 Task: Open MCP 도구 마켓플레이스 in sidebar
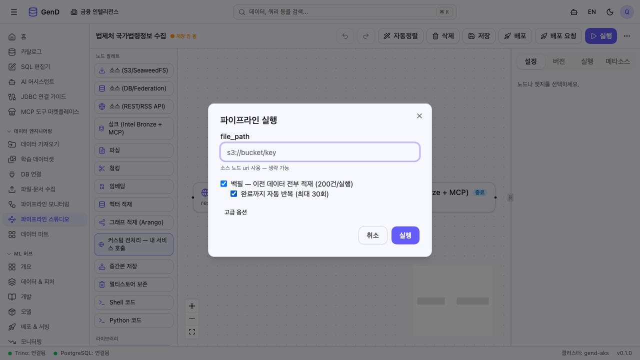(x=45, y=111)
